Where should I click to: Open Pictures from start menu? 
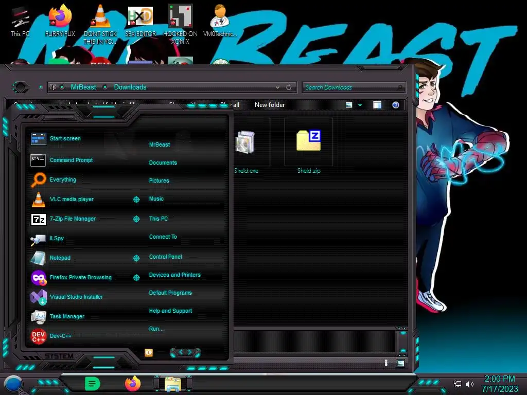(159, 181)
